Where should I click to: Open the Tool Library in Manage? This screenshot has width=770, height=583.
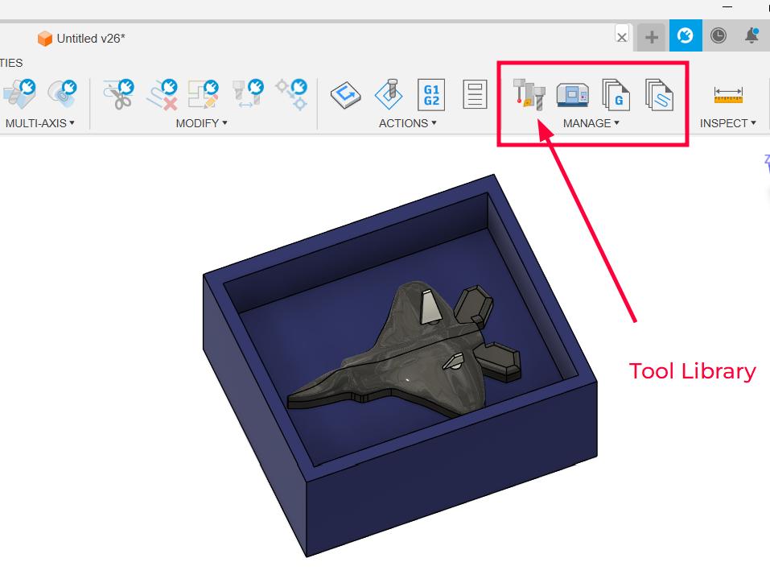coord(529,94)
